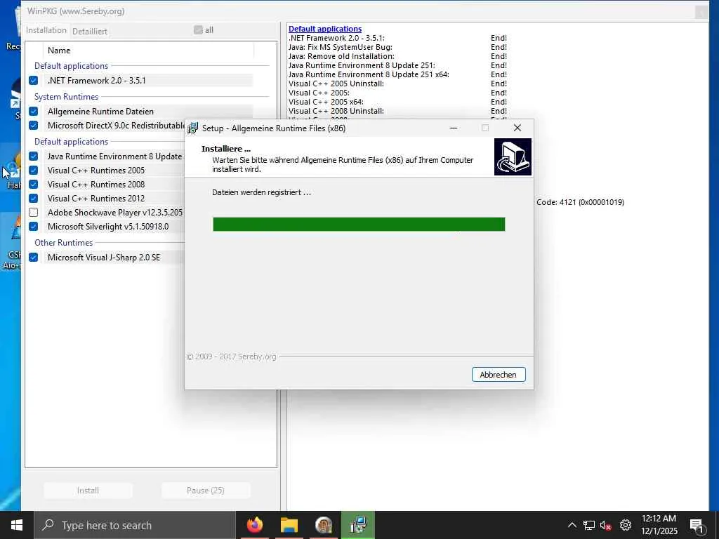719x539 pixels.
Task: Click the WinPKG installer taskbar icon
Action: [357, 525]
